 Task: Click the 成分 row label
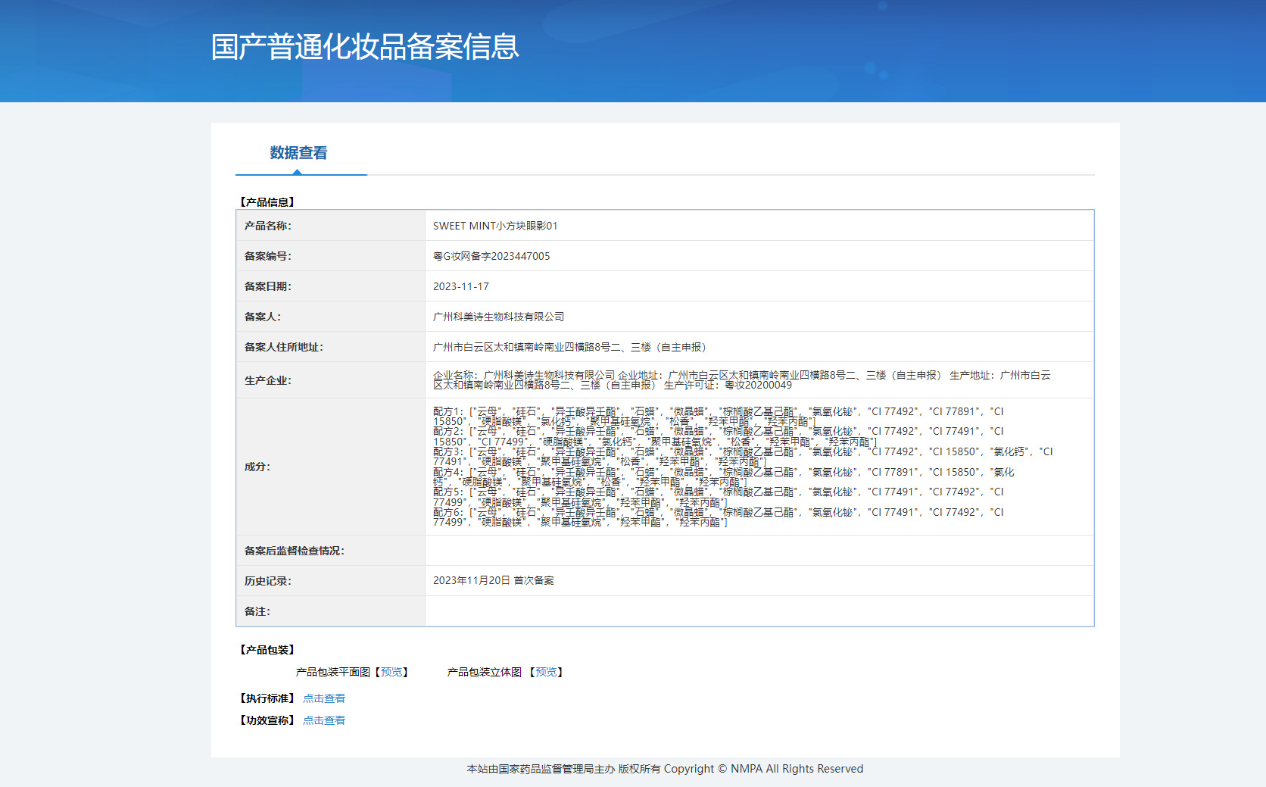click(257, 467)
